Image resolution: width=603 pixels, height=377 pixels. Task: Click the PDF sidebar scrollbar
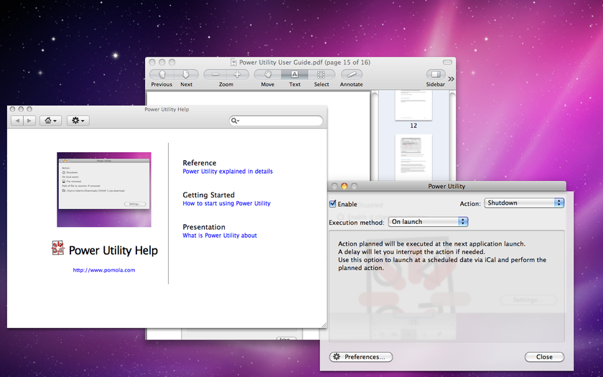pyautogui.click(x=452, y=136)
